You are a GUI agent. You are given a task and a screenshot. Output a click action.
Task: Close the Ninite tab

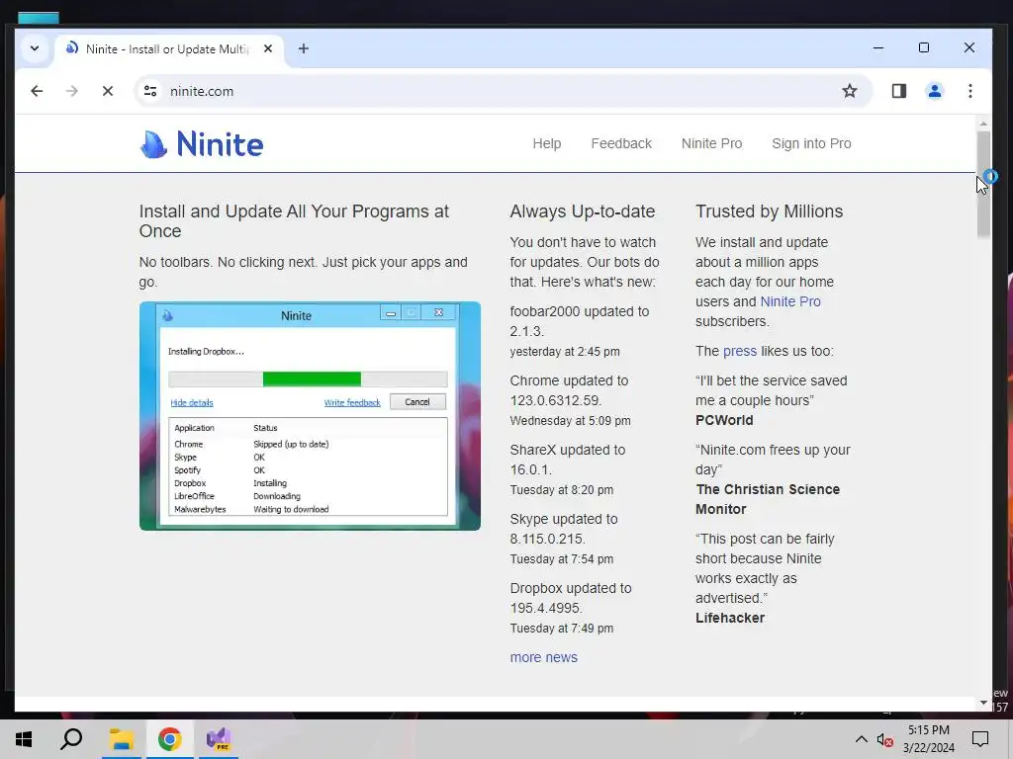268,48
